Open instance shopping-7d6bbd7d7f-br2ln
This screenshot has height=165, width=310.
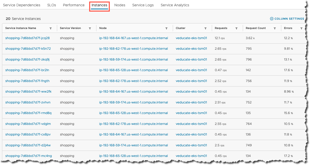pyautogui.click(x=27, y=70)
